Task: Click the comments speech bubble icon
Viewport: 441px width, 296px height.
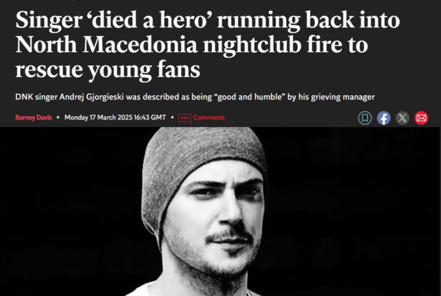Action: click(x=184, y=118)
